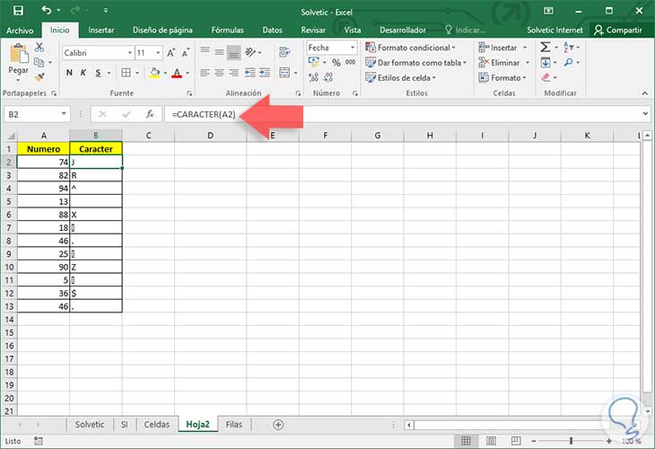Apply percent style
655x449 pixels.
pos(336,62)
